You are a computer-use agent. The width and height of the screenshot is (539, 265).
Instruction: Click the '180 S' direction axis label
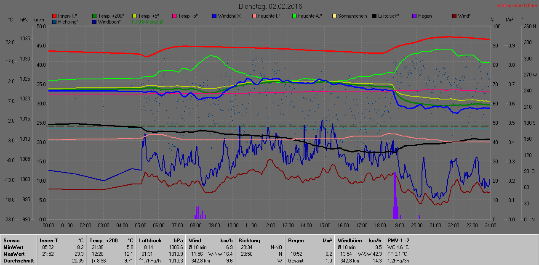coord(529,123)
